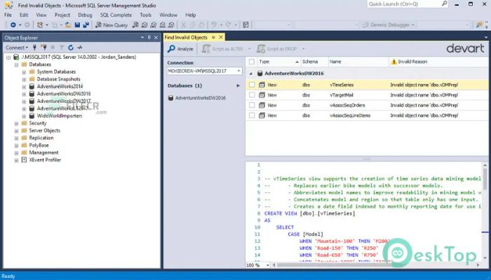
Task: Expand the WideWorldImporters database node
Action: click(24, 116)
